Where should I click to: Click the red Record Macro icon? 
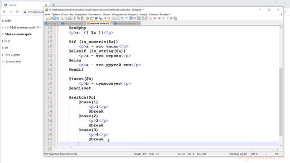(x=159, y=18)
